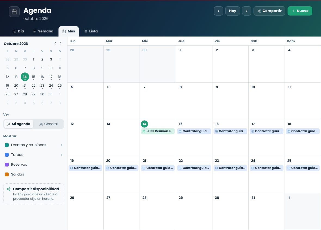
Task: Click the Agenda calendar icon in header
Action: click(x=14, y=12)
